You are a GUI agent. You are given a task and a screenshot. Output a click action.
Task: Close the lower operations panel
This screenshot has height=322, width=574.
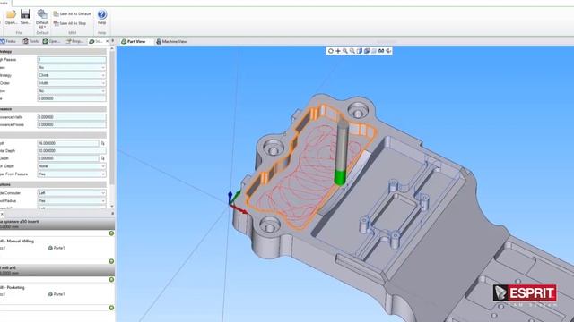point(2,214)
